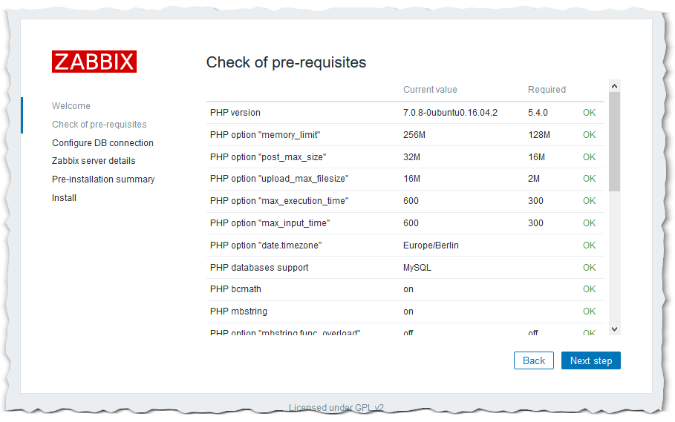This screenshot has width=675, height=422.
Task: Click the Required column header
Action: [x=547, y=90]
